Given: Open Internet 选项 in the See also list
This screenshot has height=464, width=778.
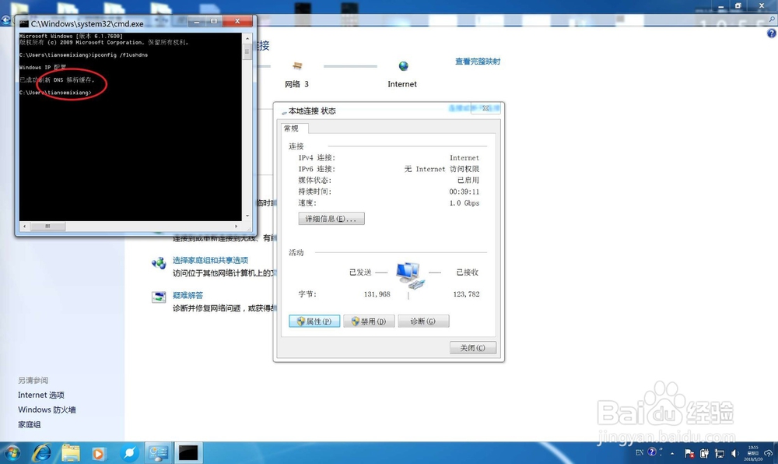Looking at the screenshot, I should pyautogui.click(x=41, y=395).
